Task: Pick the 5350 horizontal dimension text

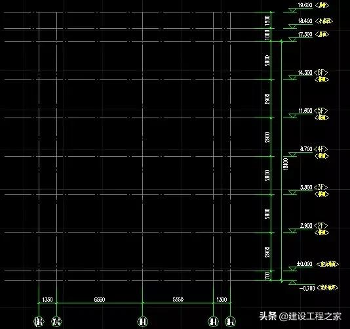Action: 178,299
